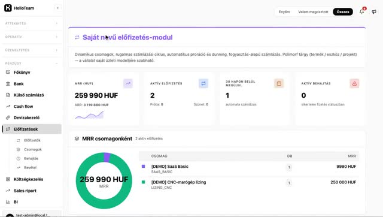This screenshot has width=383, height=217.
Task: Click the 9990 HUF MRR value
Action: pos(346,167)
